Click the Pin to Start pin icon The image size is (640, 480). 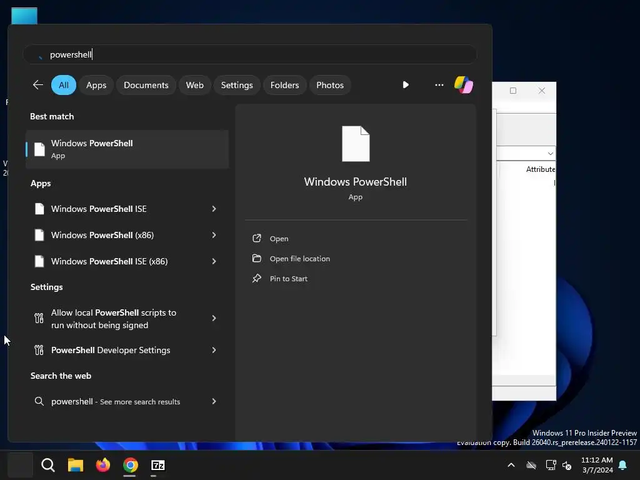[257, 278]
